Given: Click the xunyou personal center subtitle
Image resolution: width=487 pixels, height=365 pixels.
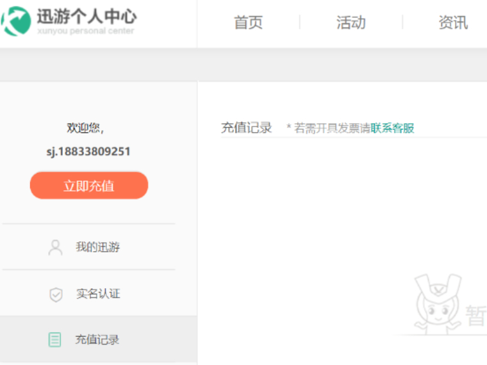Looking at the screenshot, I should click(86, 31).
